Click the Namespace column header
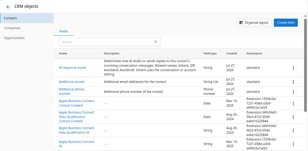This screenshot has width=308, height=151. [254, 53]
